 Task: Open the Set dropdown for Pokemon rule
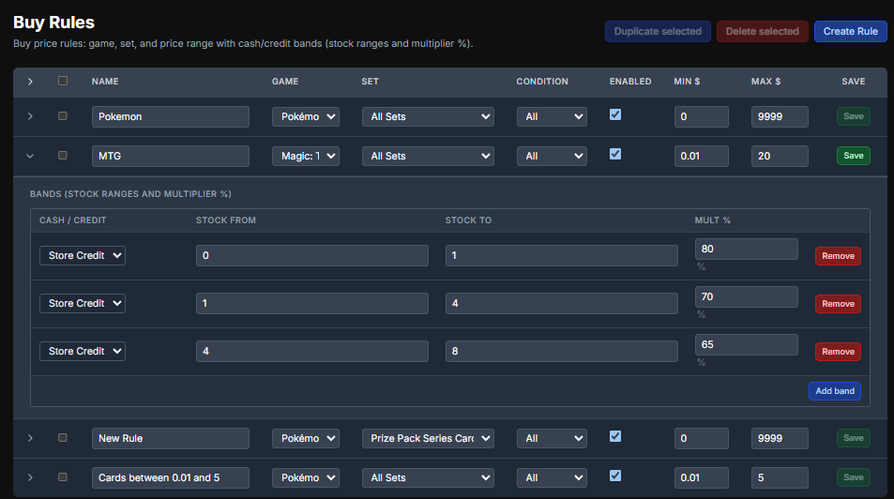428,116
